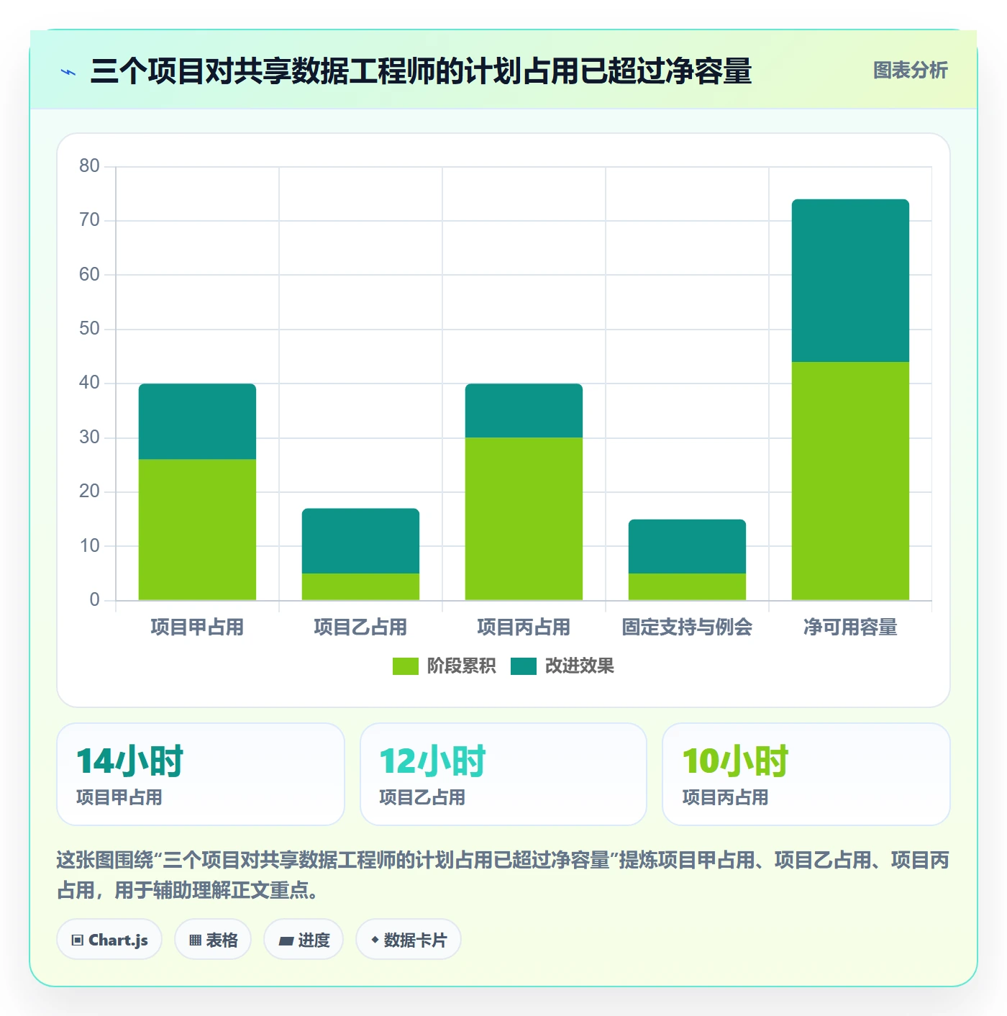Click the chart title 三个项目对共享数据工程师的计划占用已超过净容量
Image resolution: width=1007 pixels, height=1016 pixels.
[422, 71]
